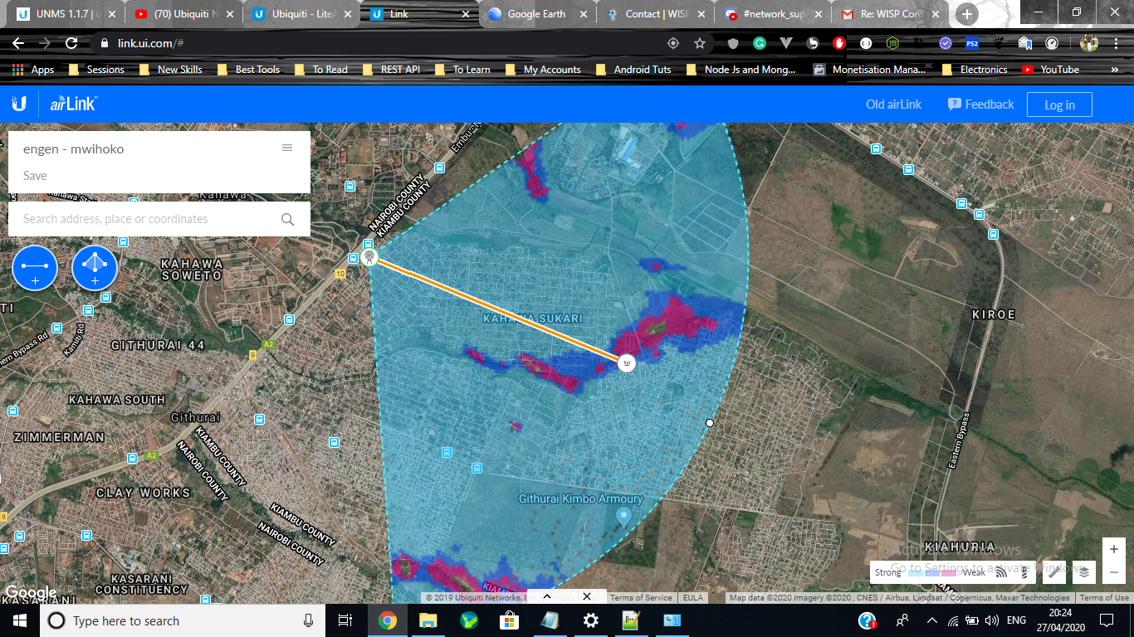The image size is (1134, 637).
Task: Open the Grammarly extension
Action: [760, 43]
